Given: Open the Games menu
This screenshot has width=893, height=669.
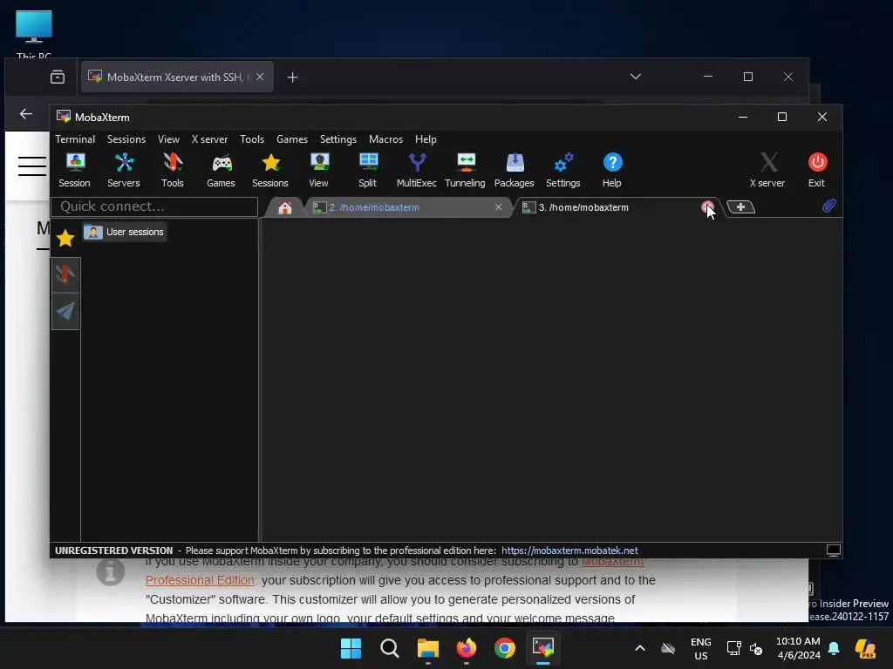Looking at the screenshot, I should (292, 139).
